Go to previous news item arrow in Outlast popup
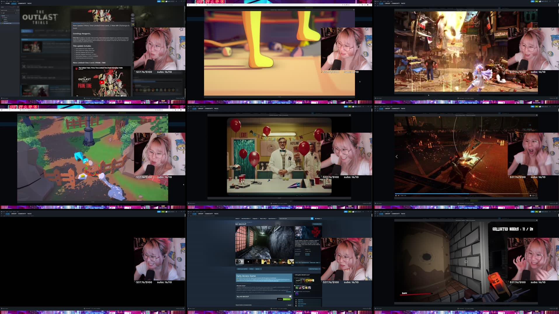559x314 pixels. [133, 18]
